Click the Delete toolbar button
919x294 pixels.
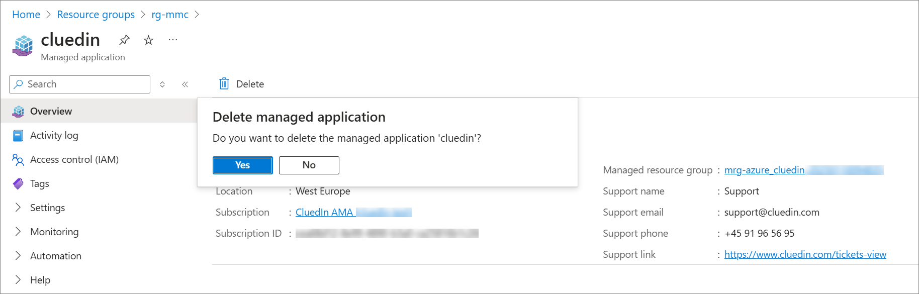pos(242,84)
